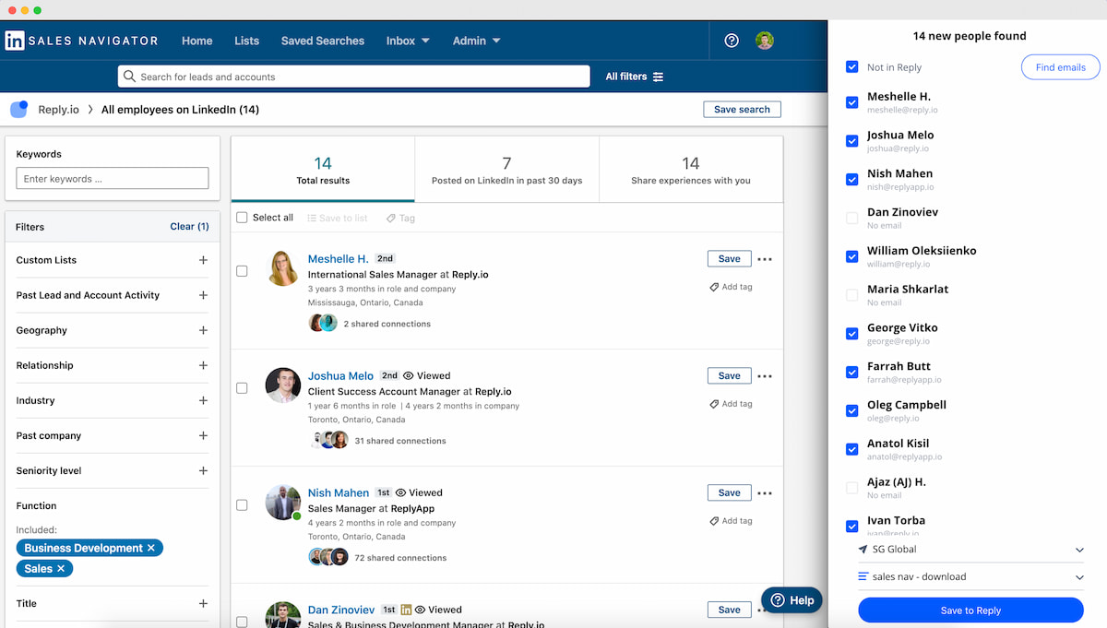The width and height of the screenshot is (1107, 628).
Task: Switch to Posted on LinkedIn in past 30 days tab
Action: pyautogui.click(x=506, y=171)
